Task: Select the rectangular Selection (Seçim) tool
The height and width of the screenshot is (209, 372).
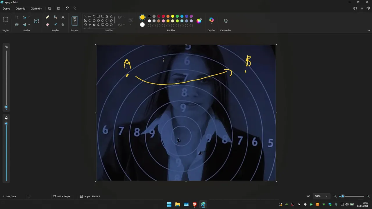Action: tap(6, 19)
